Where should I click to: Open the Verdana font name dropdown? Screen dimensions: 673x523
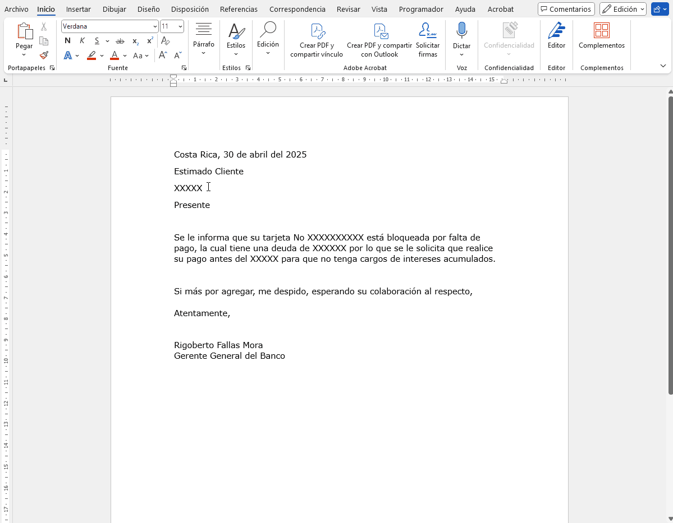click(155, 26)
